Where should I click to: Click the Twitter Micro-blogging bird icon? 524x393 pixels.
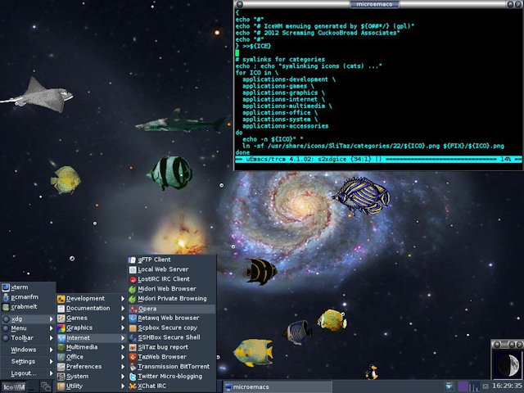(x=133, y=377)
